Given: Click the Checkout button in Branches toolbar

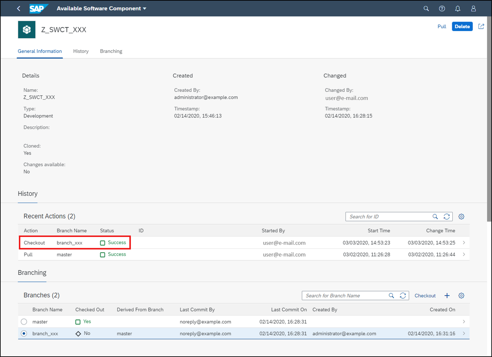Looking at the screenshot, I should (x=425, y=296).
